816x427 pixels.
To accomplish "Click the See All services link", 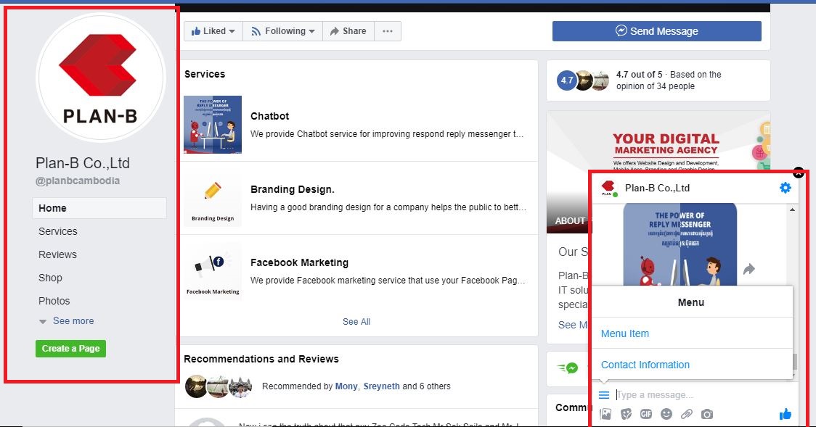I will [356, 322].
